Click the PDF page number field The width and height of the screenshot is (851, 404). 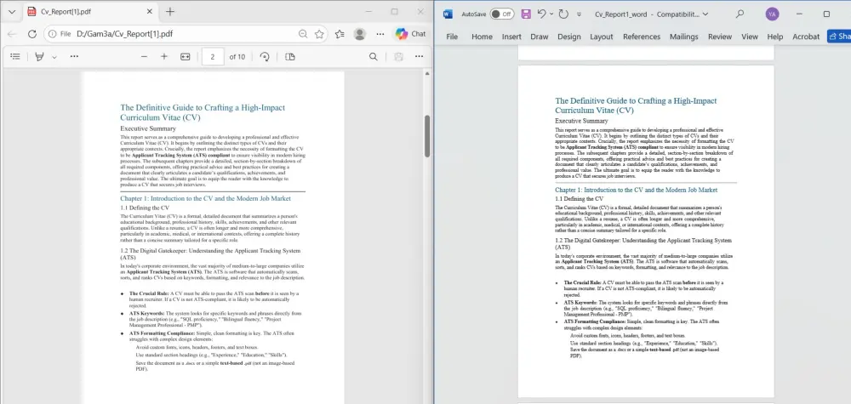coord(213,56)
